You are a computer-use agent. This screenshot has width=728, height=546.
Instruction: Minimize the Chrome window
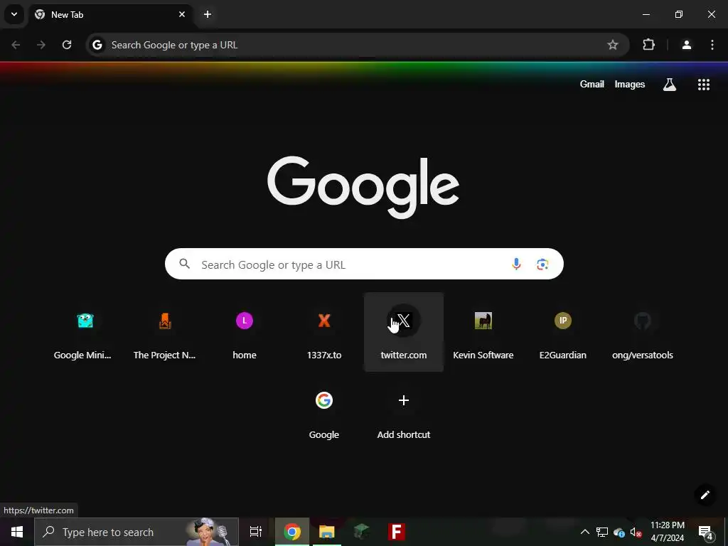click(x=646, y=14)
